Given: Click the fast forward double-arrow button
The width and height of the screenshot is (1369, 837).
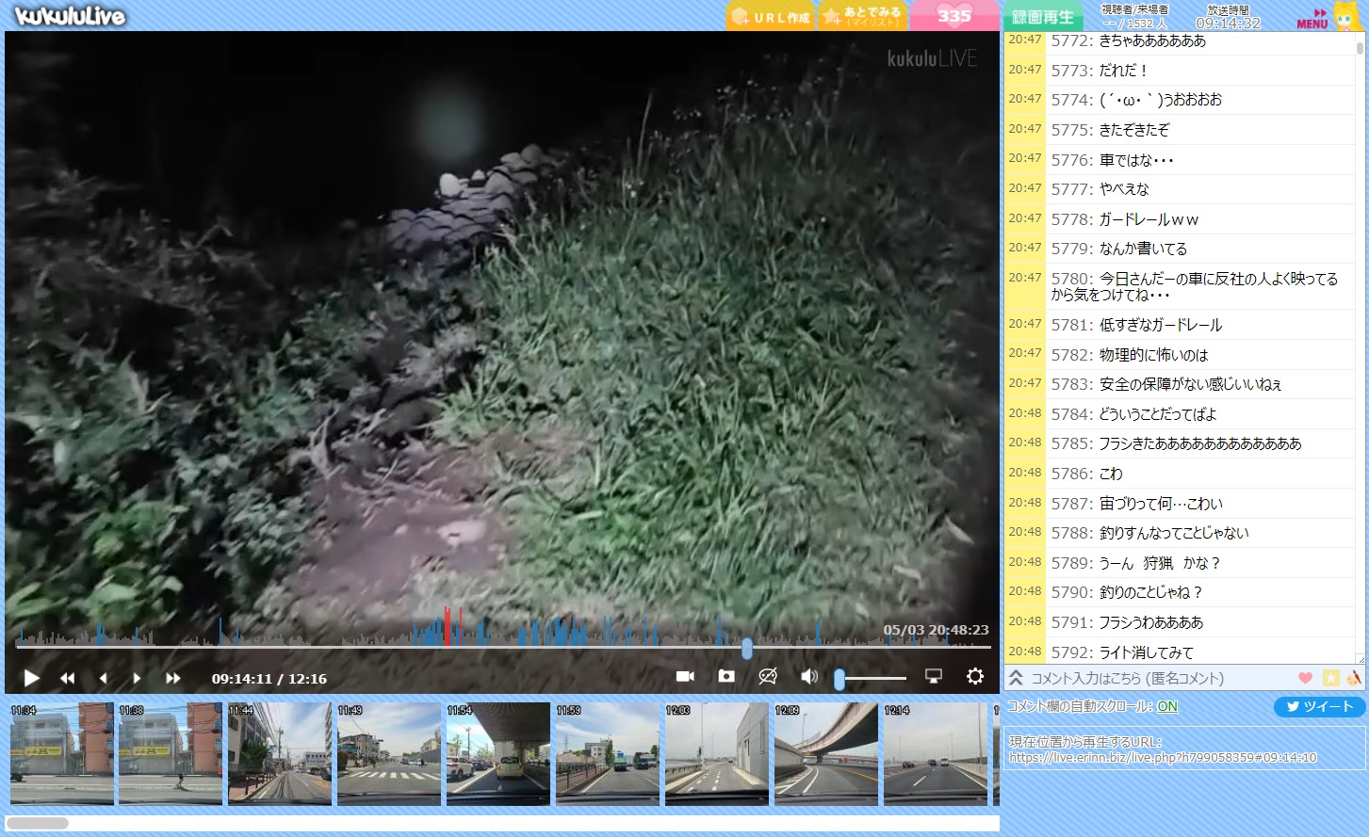Looking at the screenshot, I should click(x=172, y=678).
